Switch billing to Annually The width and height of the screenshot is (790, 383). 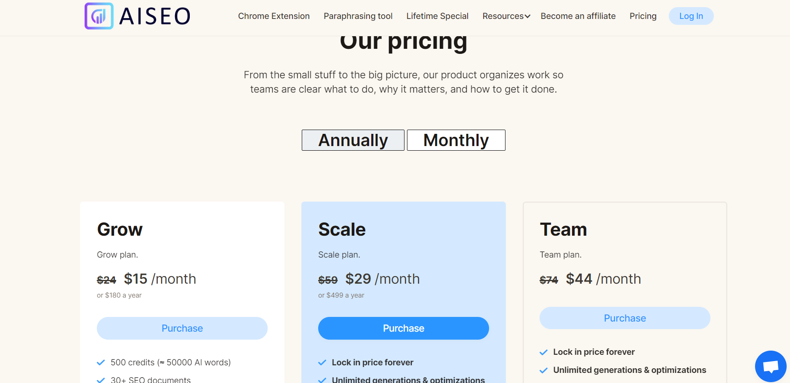pyautogui.click(x=353, y=140)
